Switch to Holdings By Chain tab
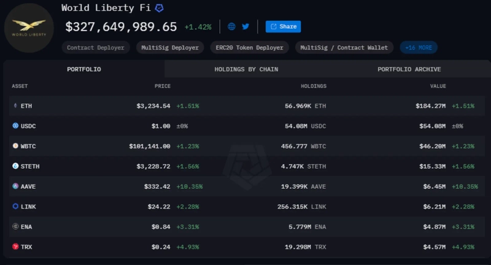Viewport: 491px width, 265px height. [x=246, y=69]
